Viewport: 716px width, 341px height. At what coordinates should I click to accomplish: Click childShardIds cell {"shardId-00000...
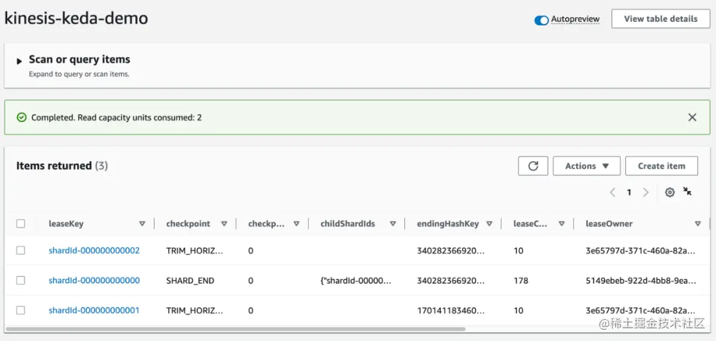356,280
